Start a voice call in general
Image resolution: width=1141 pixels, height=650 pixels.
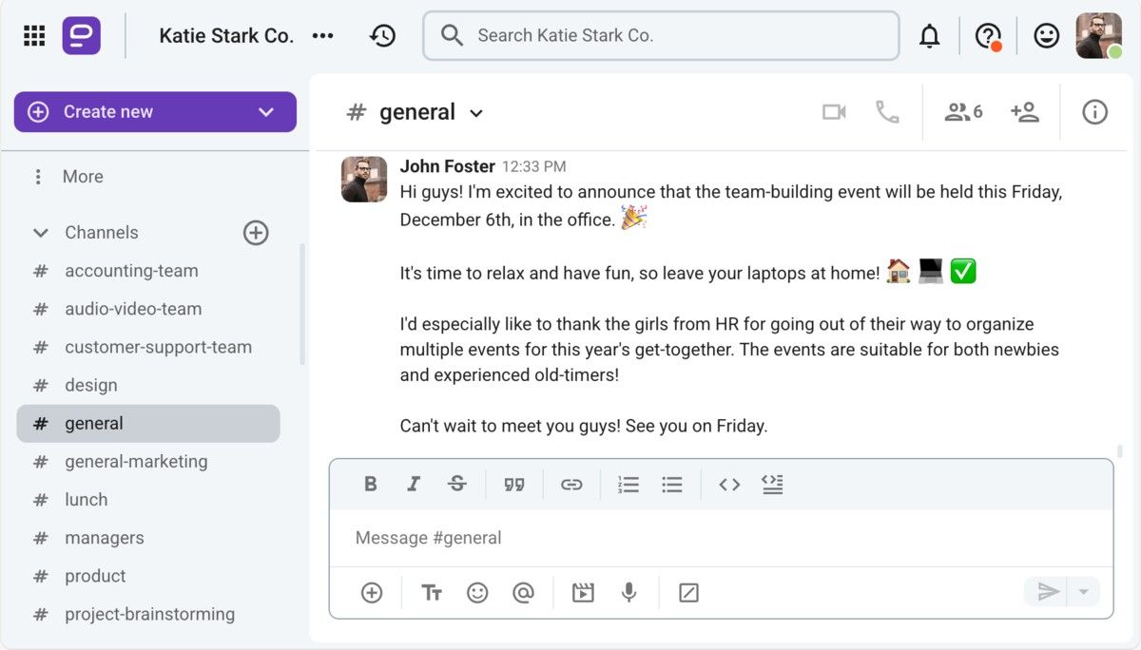tap(887, 112)
